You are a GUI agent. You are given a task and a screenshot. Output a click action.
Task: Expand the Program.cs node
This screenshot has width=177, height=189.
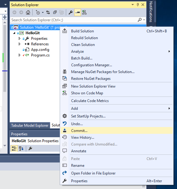(x=19, y=55)
